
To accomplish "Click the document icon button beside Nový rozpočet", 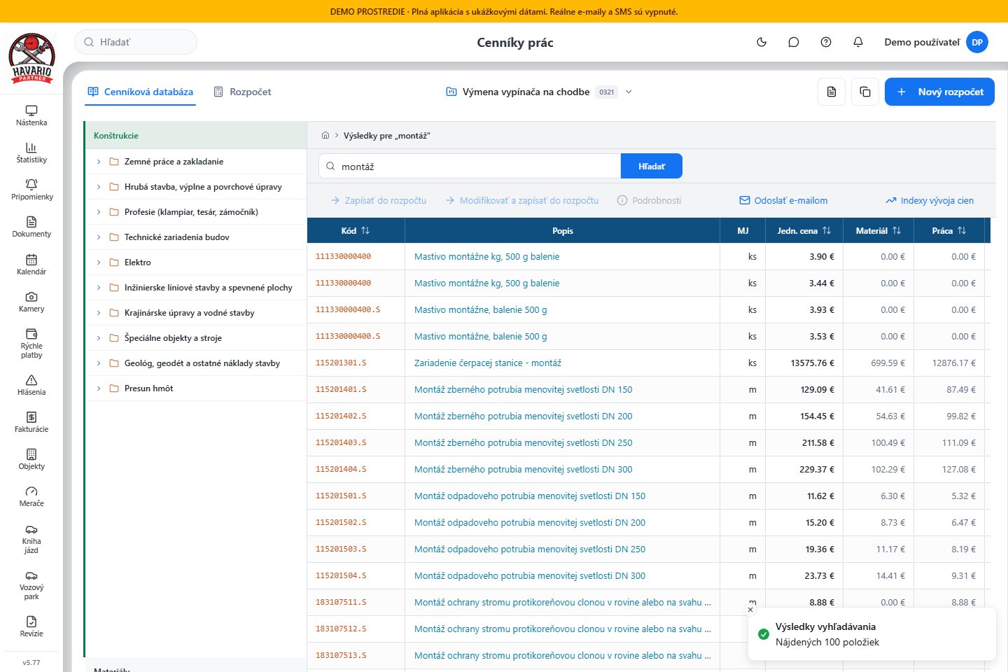I will click(832, 92).
